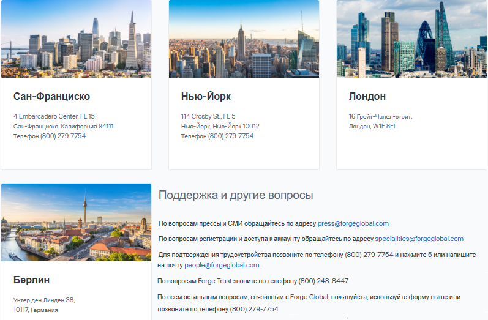Click the 4 Embarcadero Center, FL 15 address

coord(54,116)
